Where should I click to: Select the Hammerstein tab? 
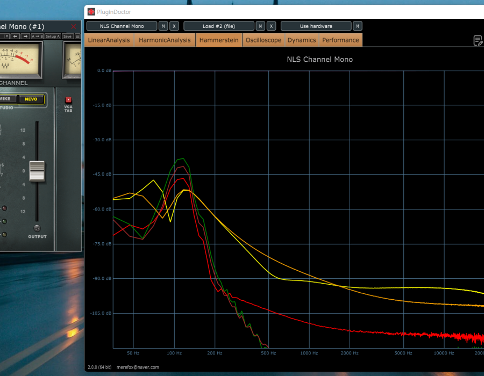[219, 40]
